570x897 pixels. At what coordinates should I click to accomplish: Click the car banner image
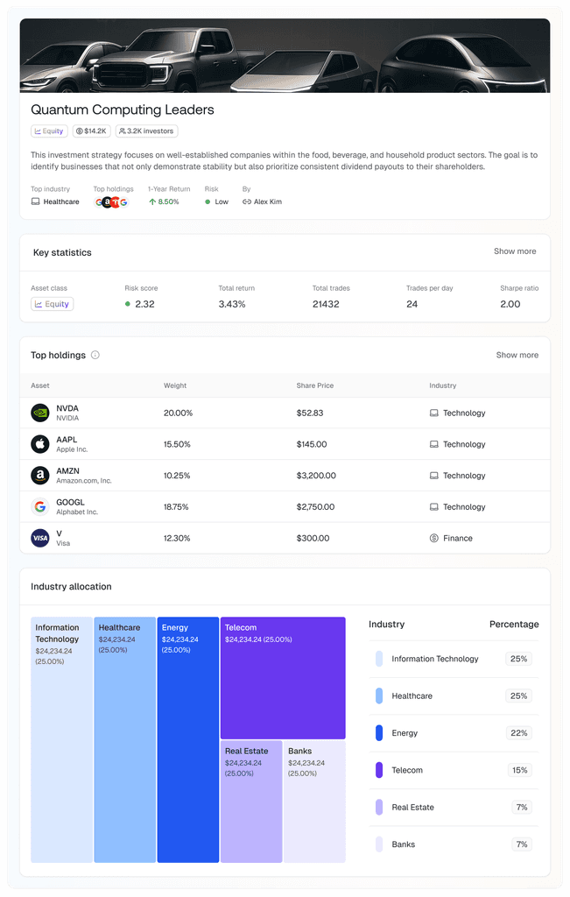pos(285,55)
